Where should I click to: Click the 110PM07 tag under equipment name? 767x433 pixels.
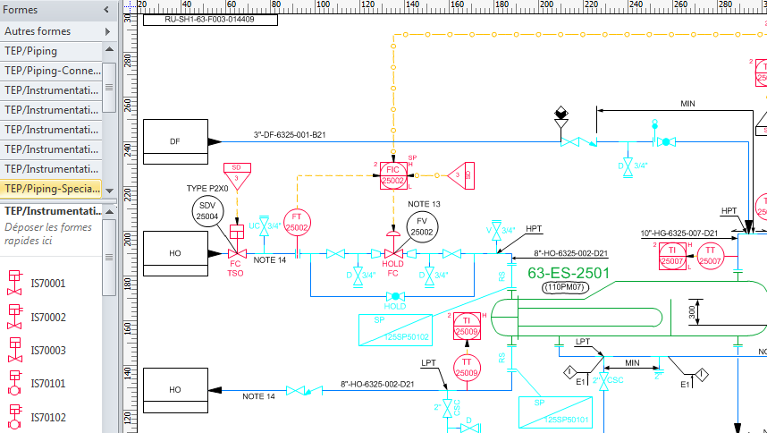coord(565,288)
